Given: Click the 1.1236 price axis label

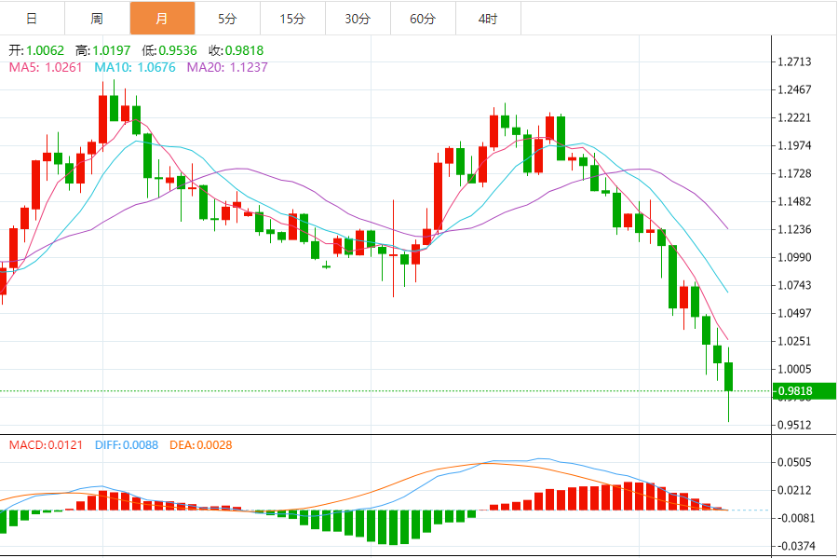Looking at the screenshot, I should click(x=794, y=230).
